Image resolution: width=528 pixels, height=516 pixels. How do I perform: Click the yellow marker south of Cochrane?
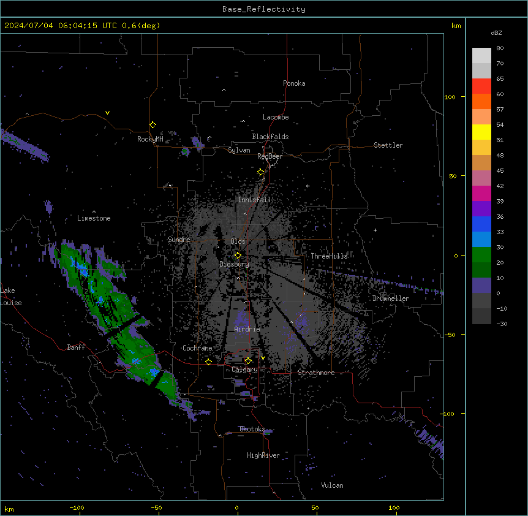tap(208, 362)
